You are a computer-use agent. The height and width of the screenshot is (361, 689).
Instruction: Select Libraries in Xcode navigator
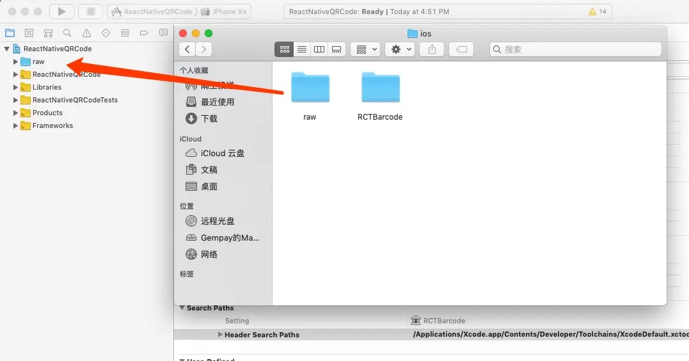click(47, 87)
